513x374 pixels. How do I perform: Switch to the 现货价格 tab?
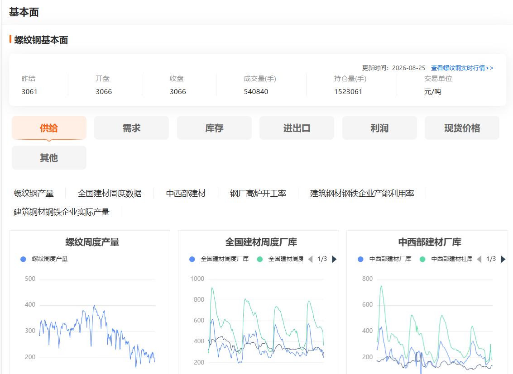(462, 128)
